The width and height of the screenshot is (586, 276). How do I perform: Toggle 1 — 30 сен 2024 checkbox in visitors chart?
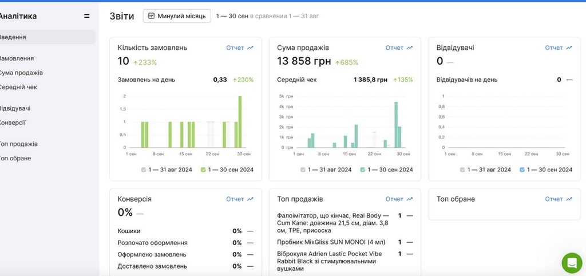(522, 169)
